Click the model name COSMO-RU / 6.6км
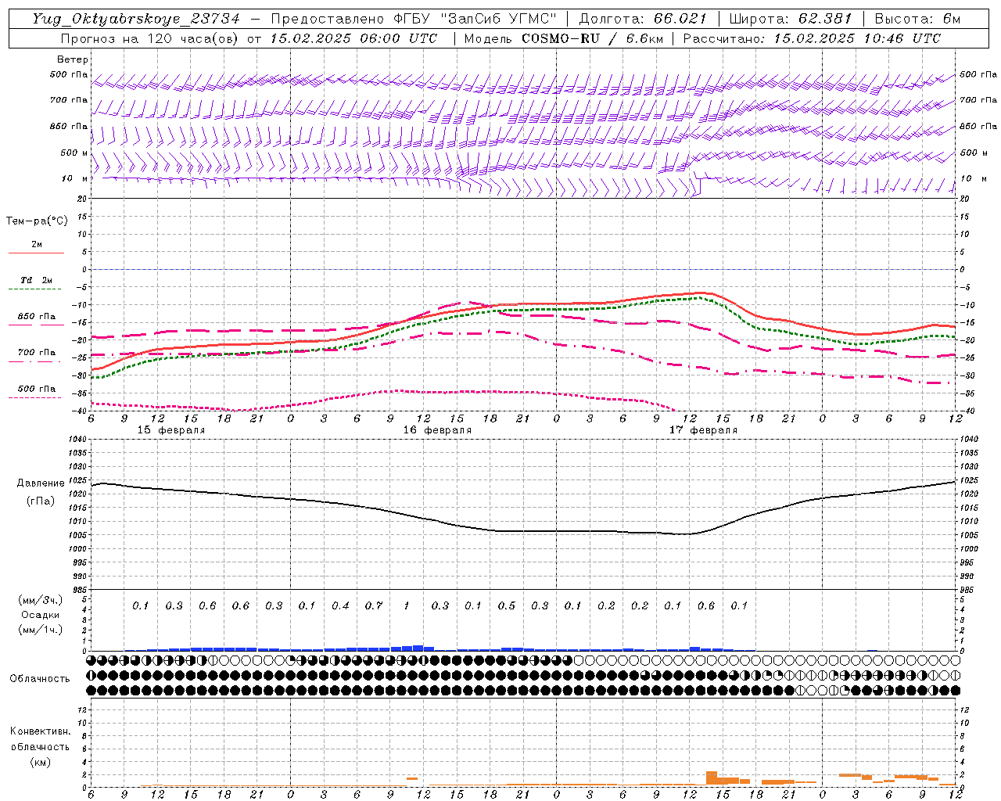The width and height of the screenshot is (1001, 801). tap(592, 38)
